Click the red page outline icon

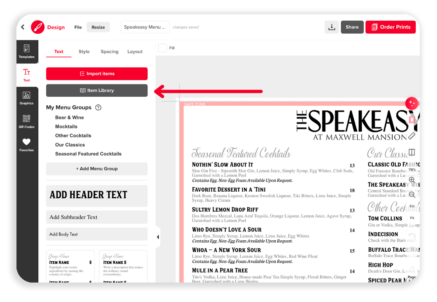[412, 120]
